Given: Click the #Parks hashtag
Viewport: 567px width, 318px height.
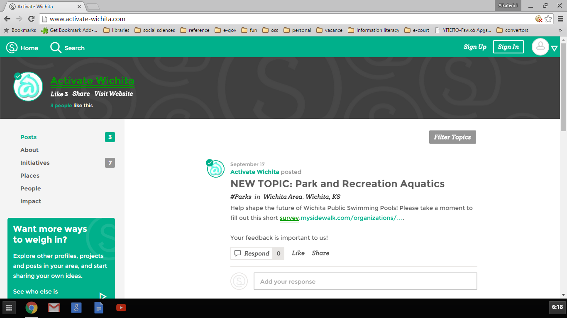Looking at the screenshot, I should coord(241,197).
